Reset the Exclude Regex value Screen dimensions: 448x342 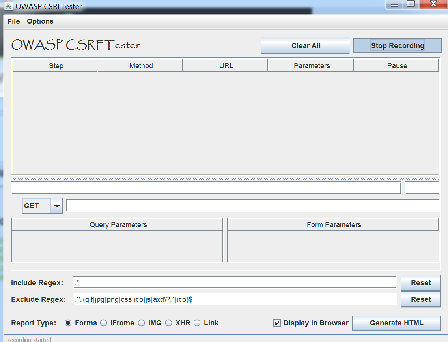coord(420,299)
